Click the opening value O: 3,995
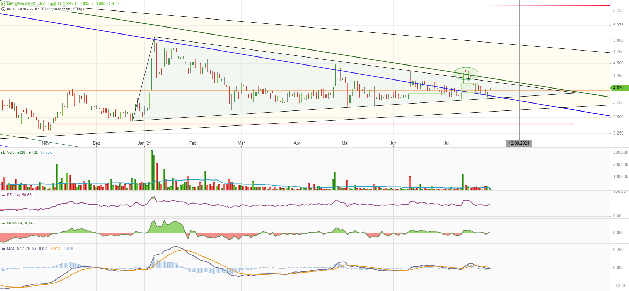The height and width of the screenshot is (291, 629). pyautogui.click(x=65, y=3)
